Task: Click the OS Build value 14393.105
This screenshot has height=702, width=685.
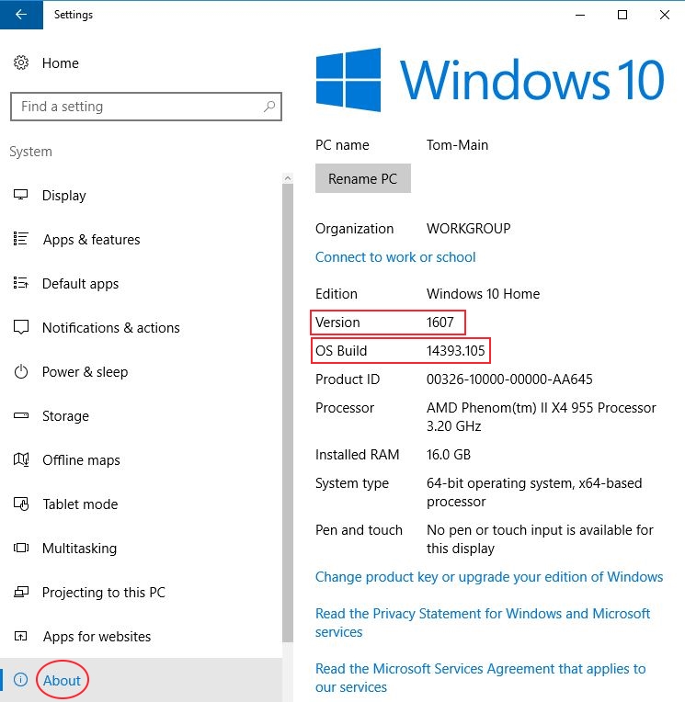Action: point(456,351)
